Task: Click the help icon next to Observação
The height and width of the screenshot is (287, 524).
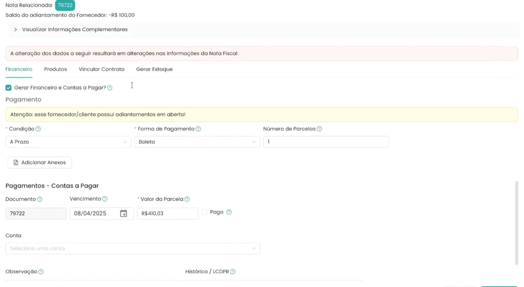Action: [x=41, y=271]
